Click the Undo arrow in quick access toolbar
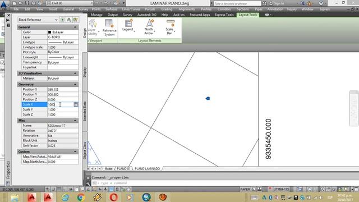Viewport: 359px width, 202px height. (106, 3)
